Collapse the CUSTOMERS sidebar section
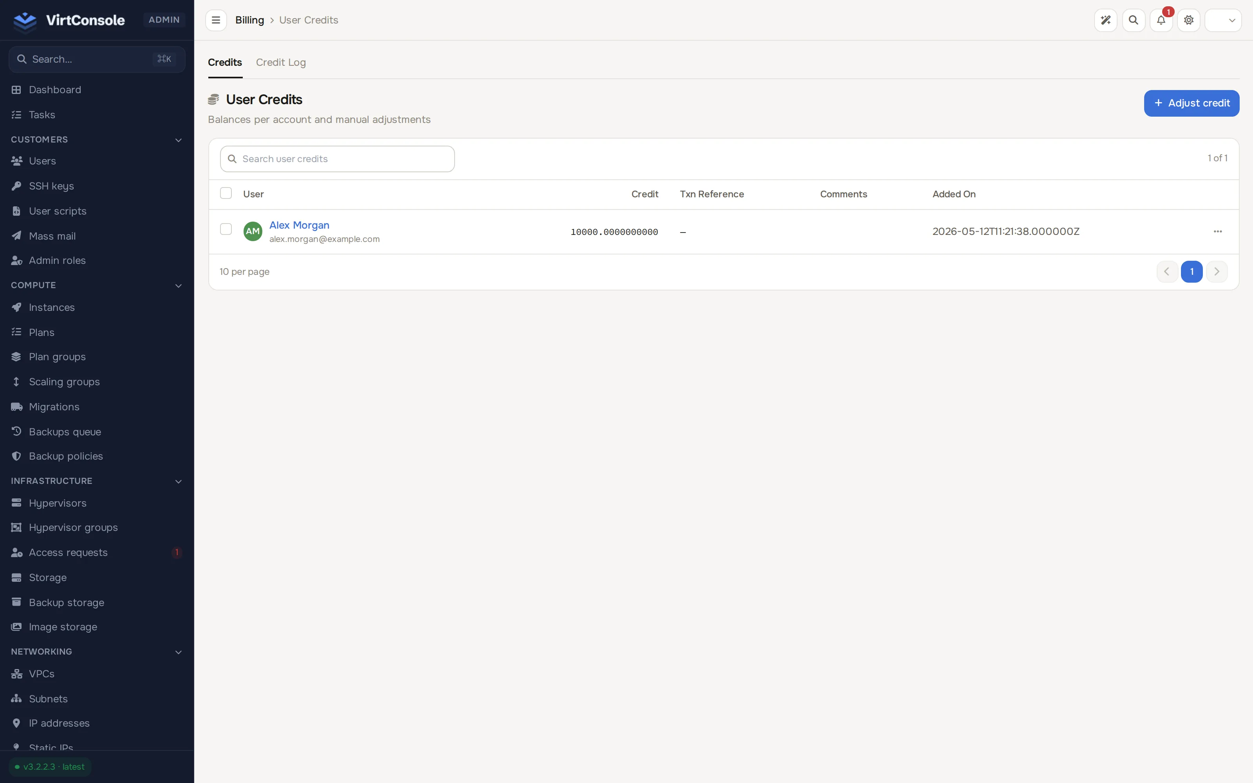The image size is (1253, 783). coord(97,139)
